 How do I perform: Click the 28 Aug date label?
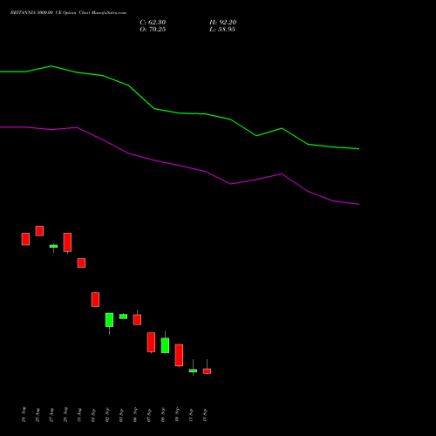(65, 415)
